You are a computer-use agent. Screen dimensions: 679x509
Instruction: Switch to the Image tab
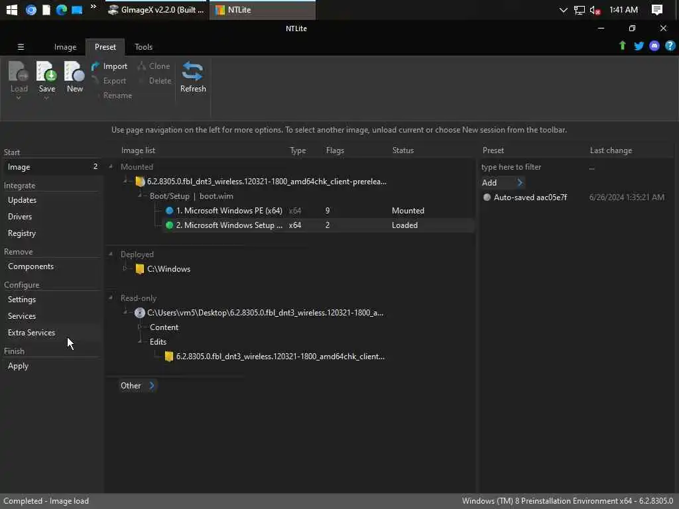(x=65, y=47)
